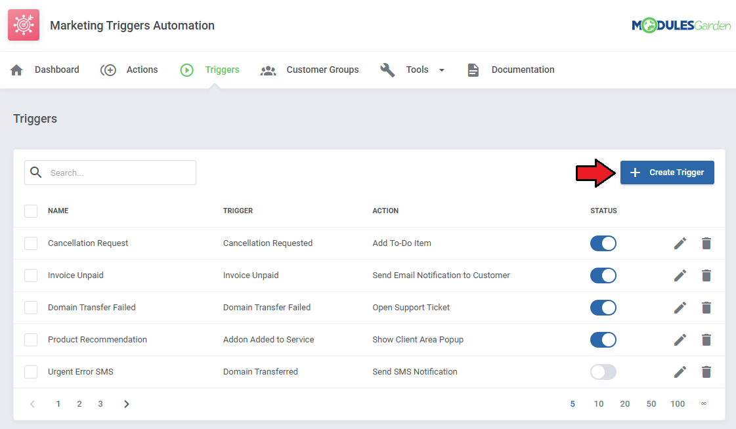Enable the Urgent Error SMS toggle
This screenshot has width=736, height=429.
[x=603, y=372]
